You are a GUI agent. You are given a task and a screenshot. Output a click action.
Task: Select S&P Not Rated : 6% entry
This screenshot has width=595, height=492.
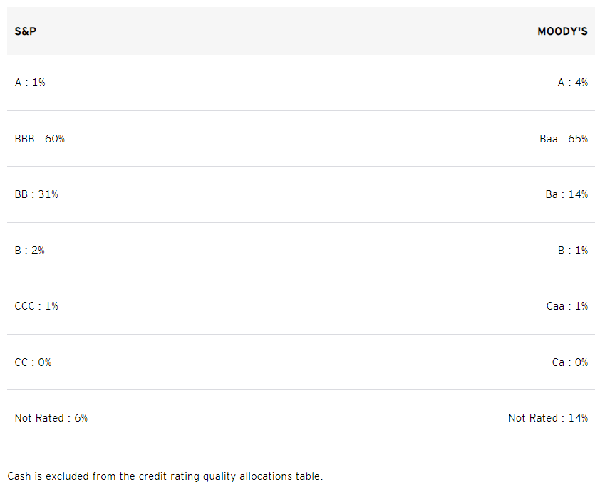pyautogui.click(x=51, y=418)
